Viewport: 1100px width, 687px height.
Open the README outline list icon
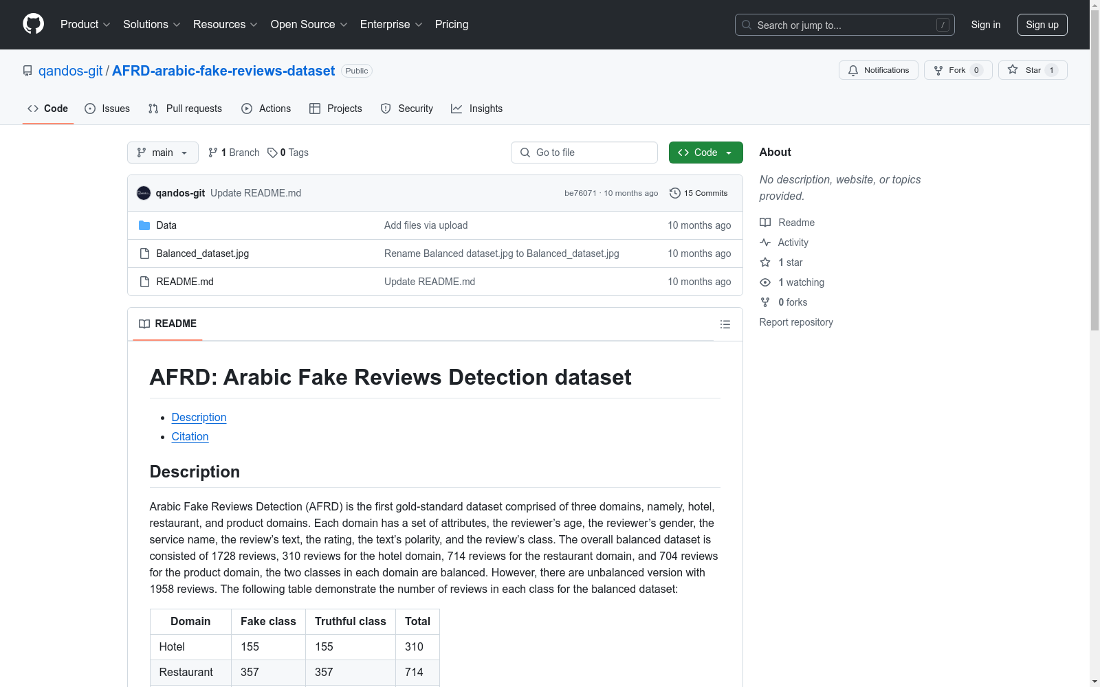click(x=725, y=324)
